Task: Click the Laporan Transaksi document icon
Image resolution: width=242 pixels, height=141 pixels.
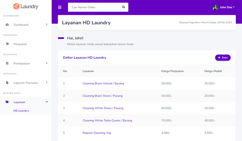Action: coord(7,83)
